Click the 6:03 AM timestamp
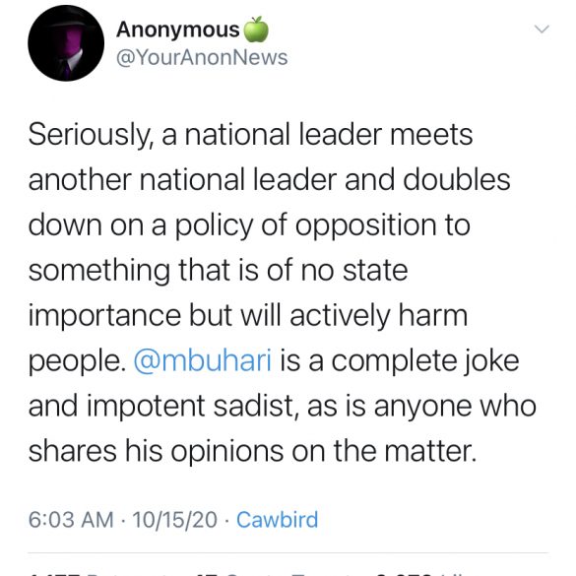Image resolution: width=576 pixels, height=576 pixels. click(x=71, y=520)
